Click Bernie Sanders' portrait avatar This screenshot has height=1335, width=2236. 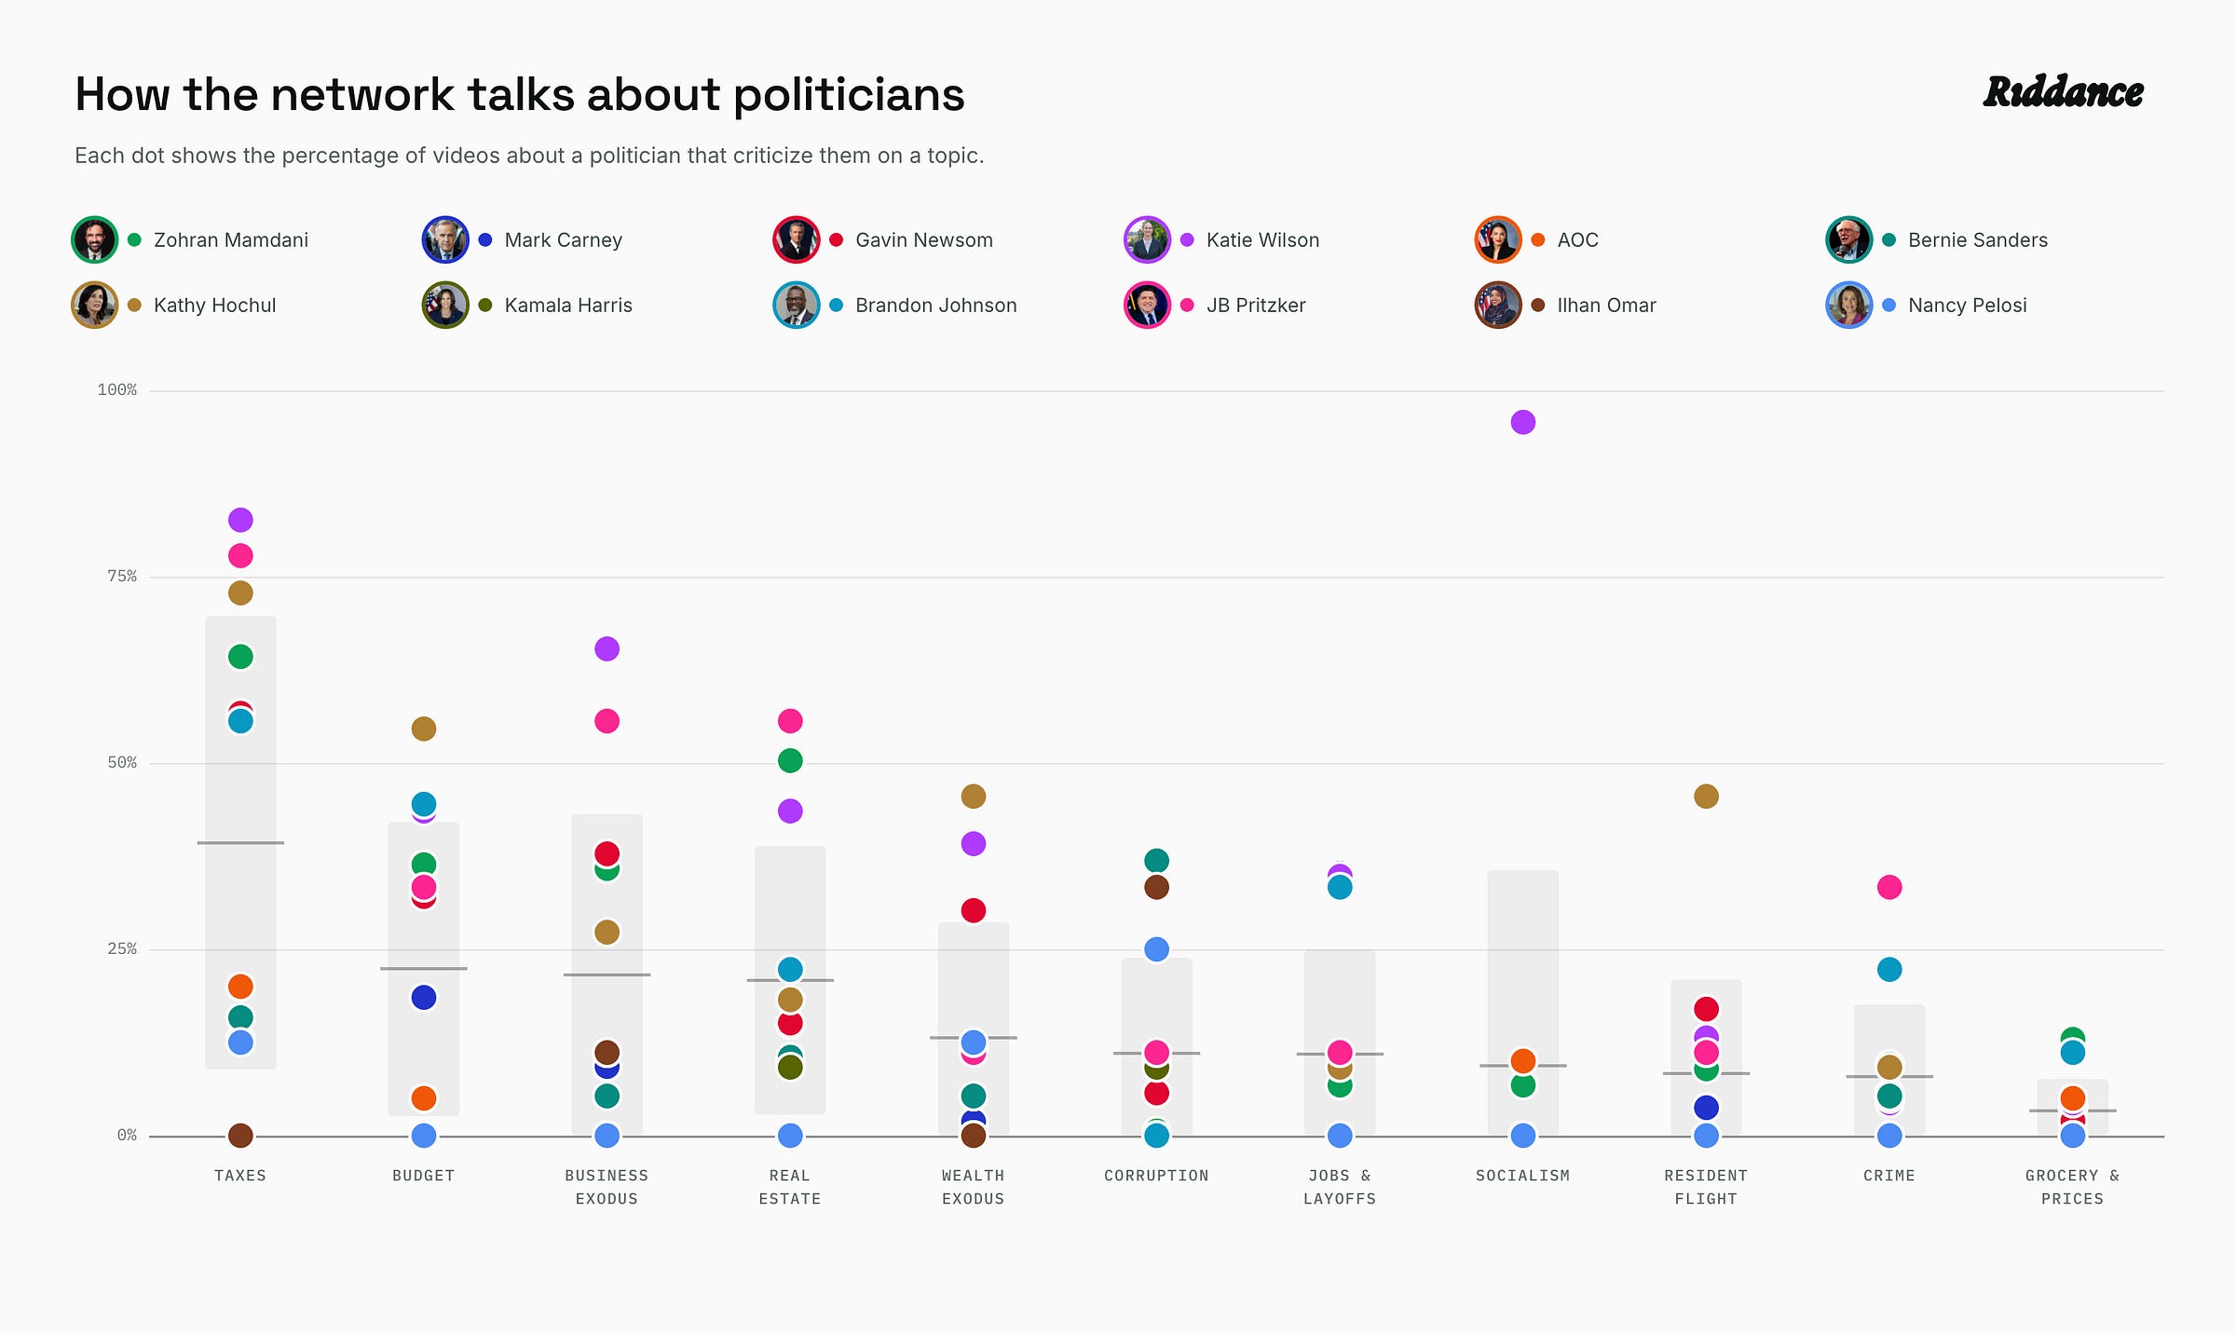[1849, 239]
